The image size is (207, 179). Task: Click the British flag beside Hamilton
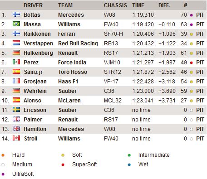click(x=16, y=129)
